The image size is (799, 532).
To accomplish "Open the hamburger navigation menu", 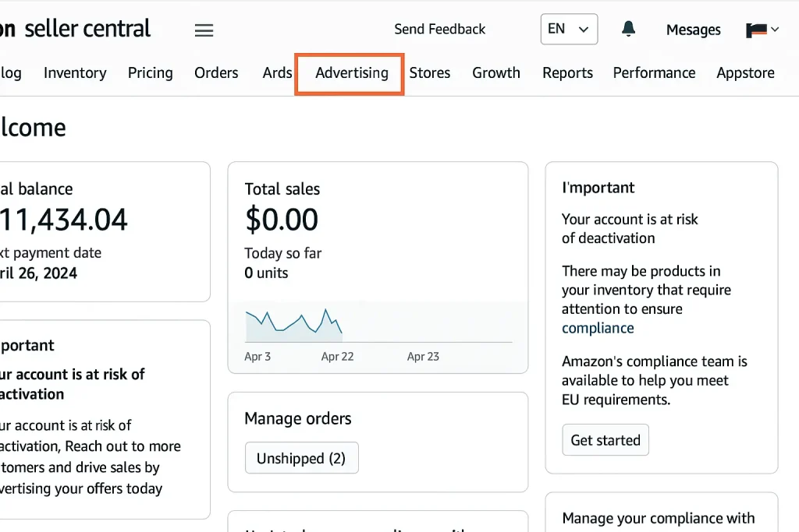I will [x=204, y=30].
